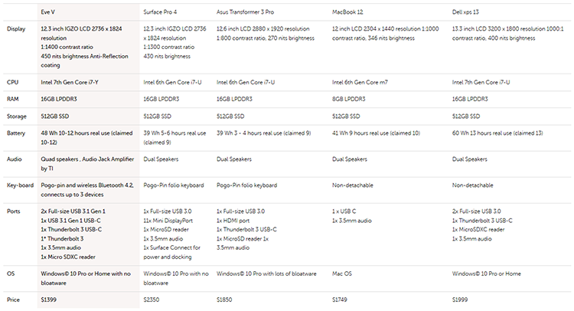The image size is (574, 311).
Task: Click the MacBook 12 column header
Action: coord(351,11)
